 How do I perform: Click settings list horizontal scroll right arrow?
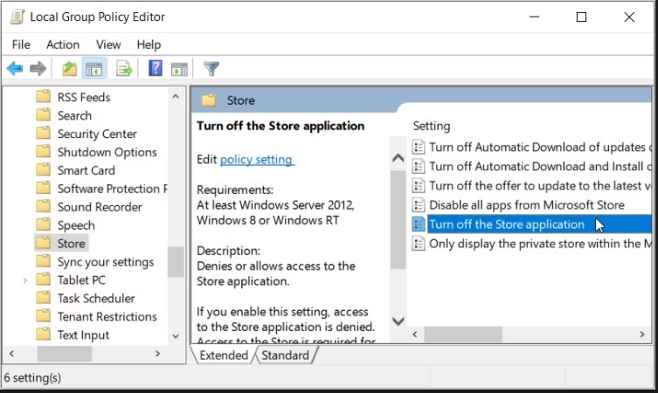coord(642,334)
